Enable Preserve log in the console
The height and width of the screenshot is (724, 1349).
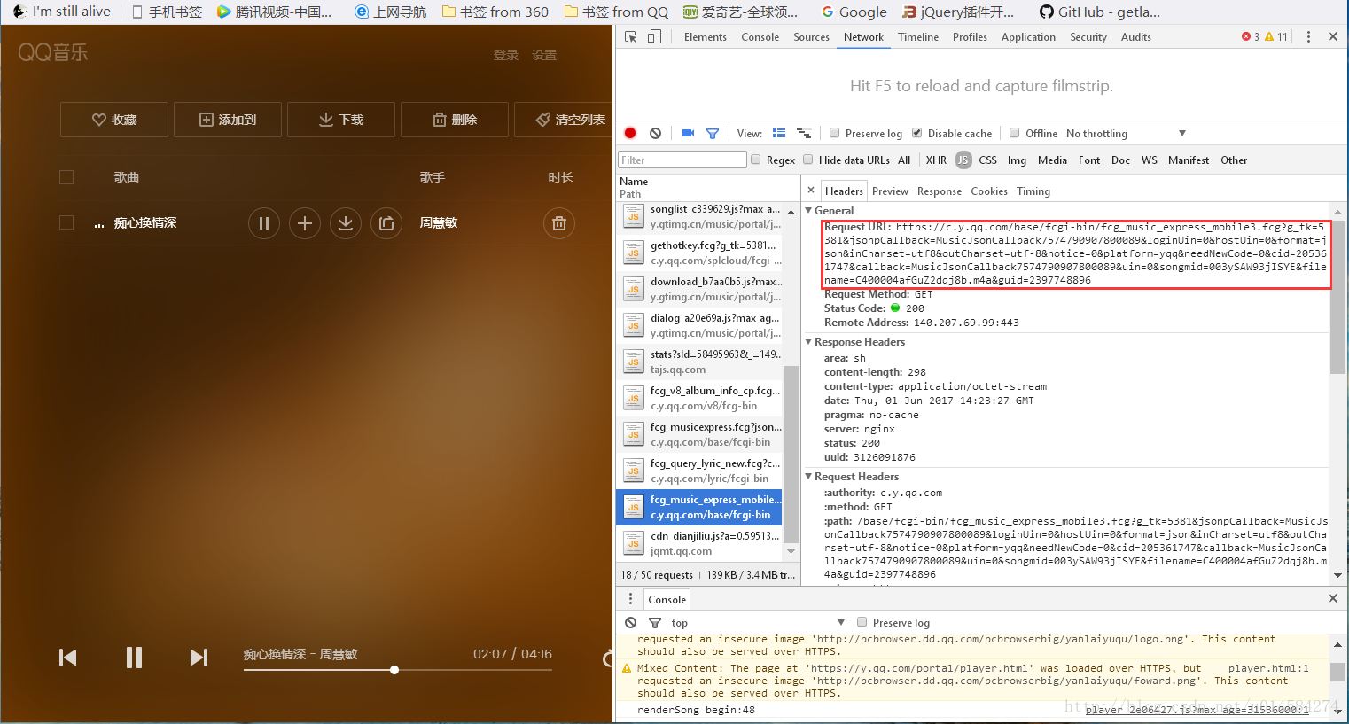862,622
